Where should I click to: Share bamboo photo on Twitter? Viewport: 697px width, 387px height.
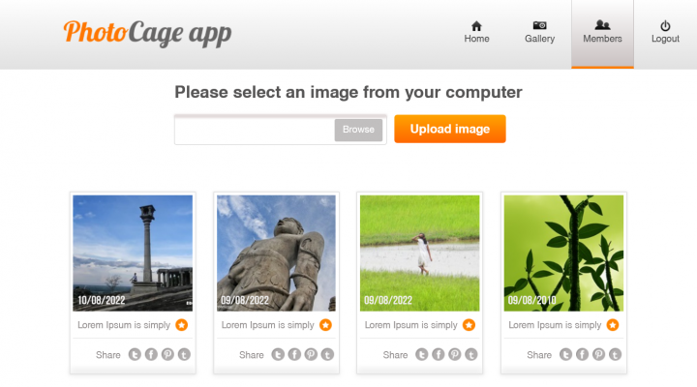[565, 354]
